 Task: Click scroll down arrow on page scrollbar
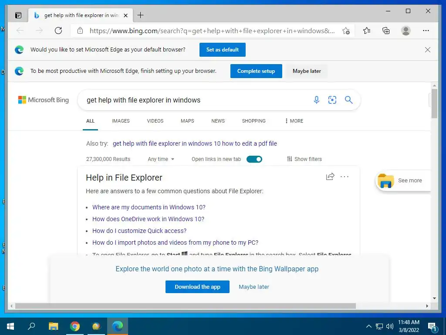pos(434,298)
